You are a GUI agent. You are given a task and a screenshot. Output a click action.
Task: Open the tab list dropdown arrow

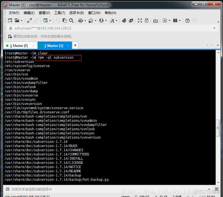pos(217,45)
